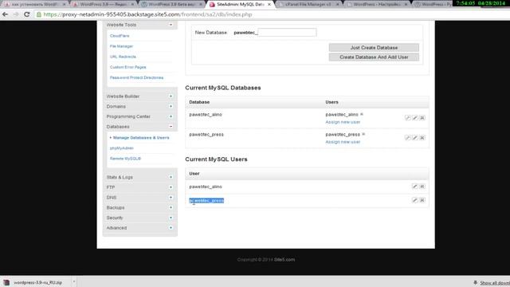Edit MySQL user pawebtec_alino with pencil icon
This screenshot has height=287, width=510.
point(414,187)
